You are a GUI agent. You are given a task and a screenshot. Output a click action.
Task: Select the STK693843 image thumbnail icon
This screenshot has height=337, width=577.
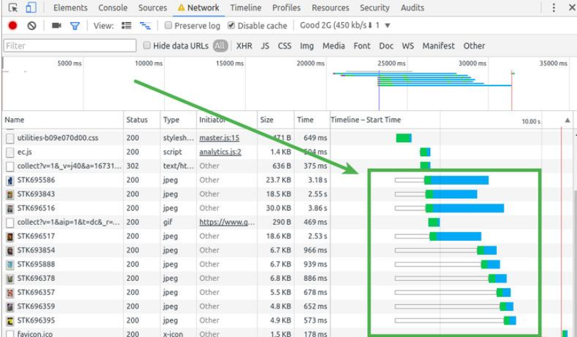(x=10, y=194)
